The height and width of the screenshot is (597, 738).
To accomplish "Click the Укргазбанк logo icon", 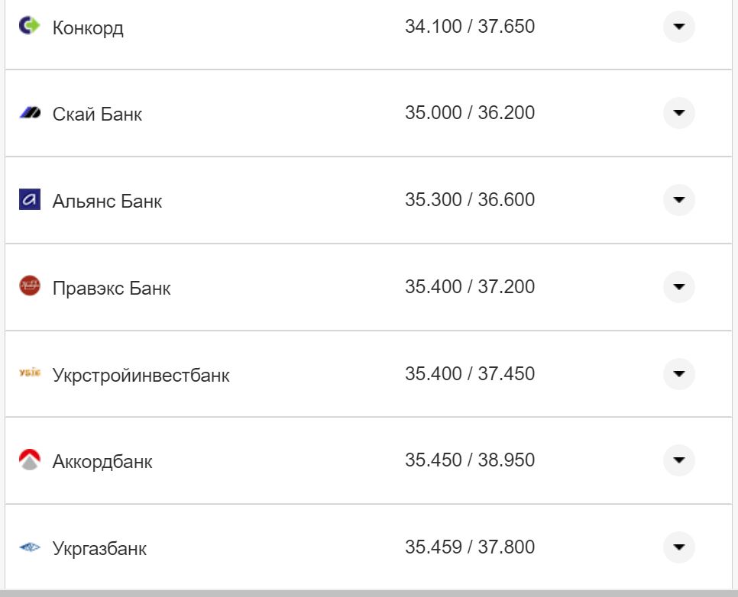I will pyautogui.click(x=29, y=547).
